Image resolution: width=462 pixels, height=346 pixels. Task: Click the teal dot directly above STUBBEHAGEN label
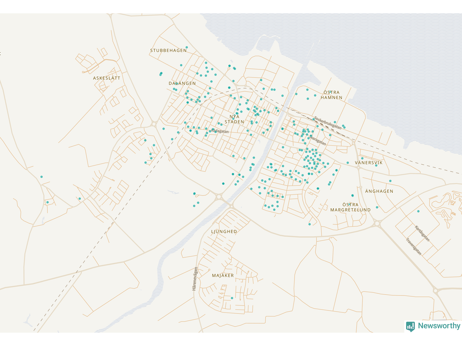187,47
